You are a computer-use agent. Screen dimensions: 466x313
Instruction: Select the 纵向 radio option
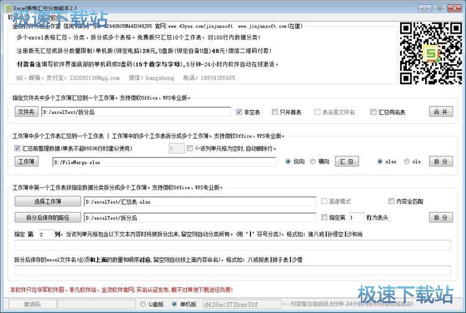[288, 162]
